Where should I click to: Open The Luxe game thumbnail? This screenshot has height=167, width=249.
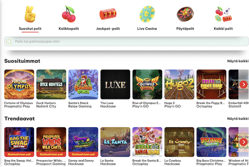pyautogui.click(x=115, y=84)
